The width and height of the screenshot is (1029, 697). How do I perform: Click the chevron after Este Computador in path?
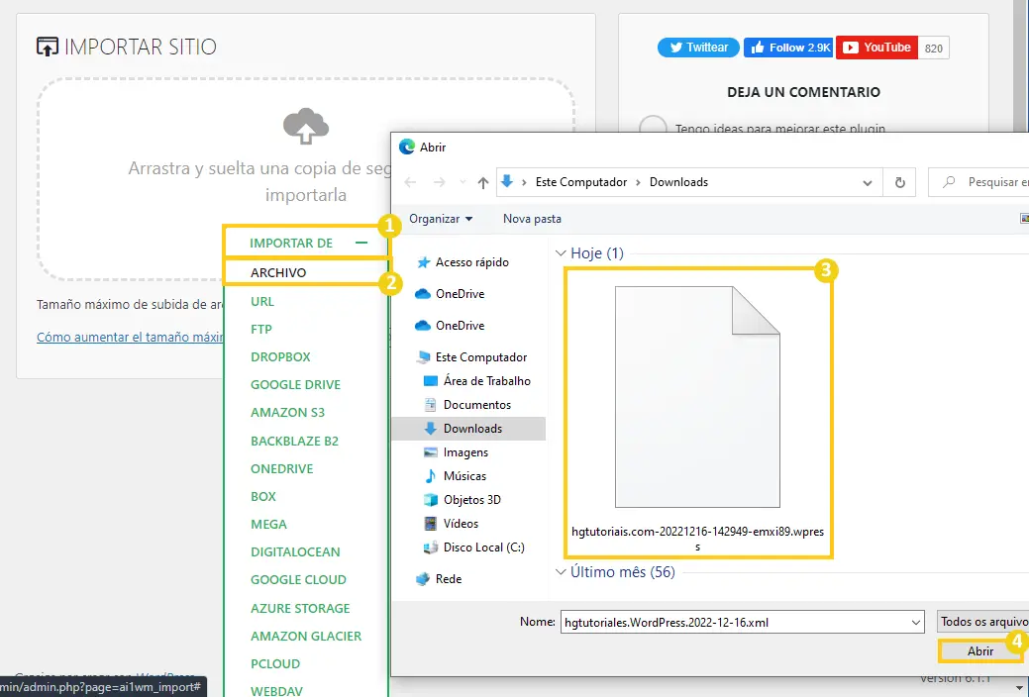click(x=638, y=182)
